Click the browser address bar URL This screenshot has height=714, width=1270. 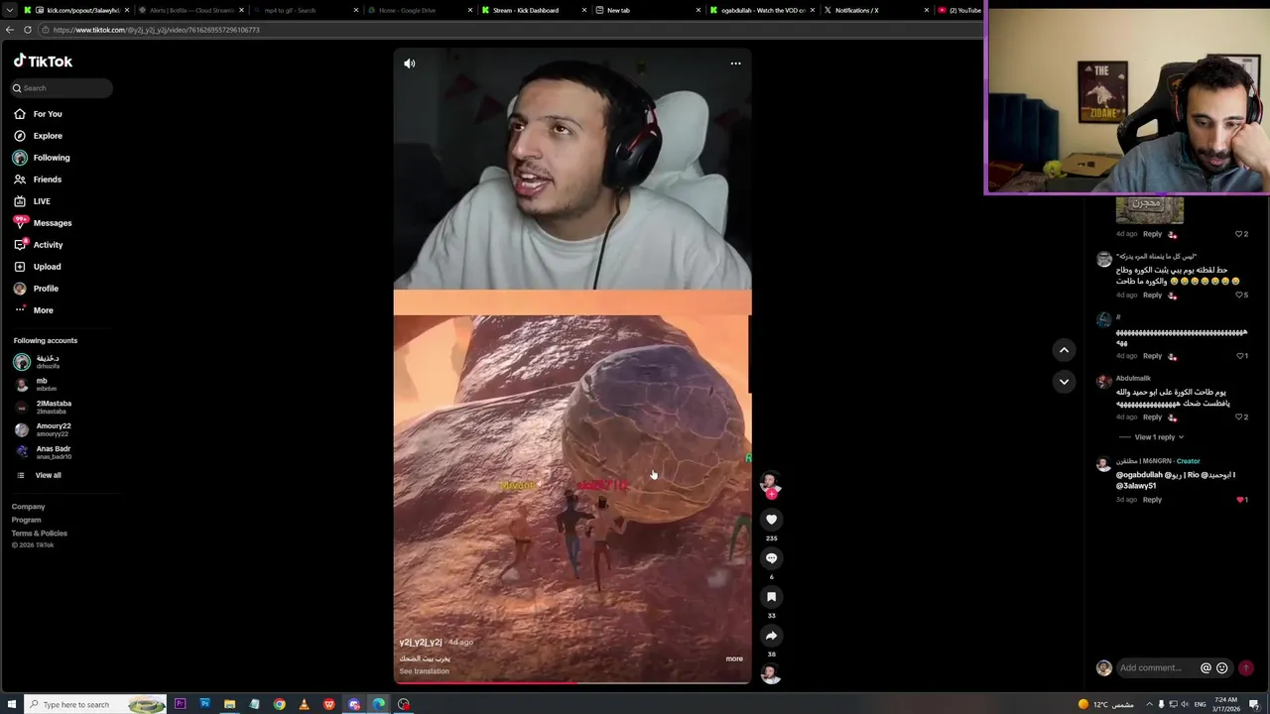pyautogui.click(x=157, y=30)
